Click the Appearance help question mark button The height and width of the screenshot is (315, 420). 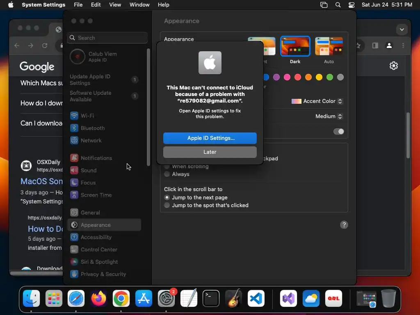pyautogui.click(x=344, y=225)
